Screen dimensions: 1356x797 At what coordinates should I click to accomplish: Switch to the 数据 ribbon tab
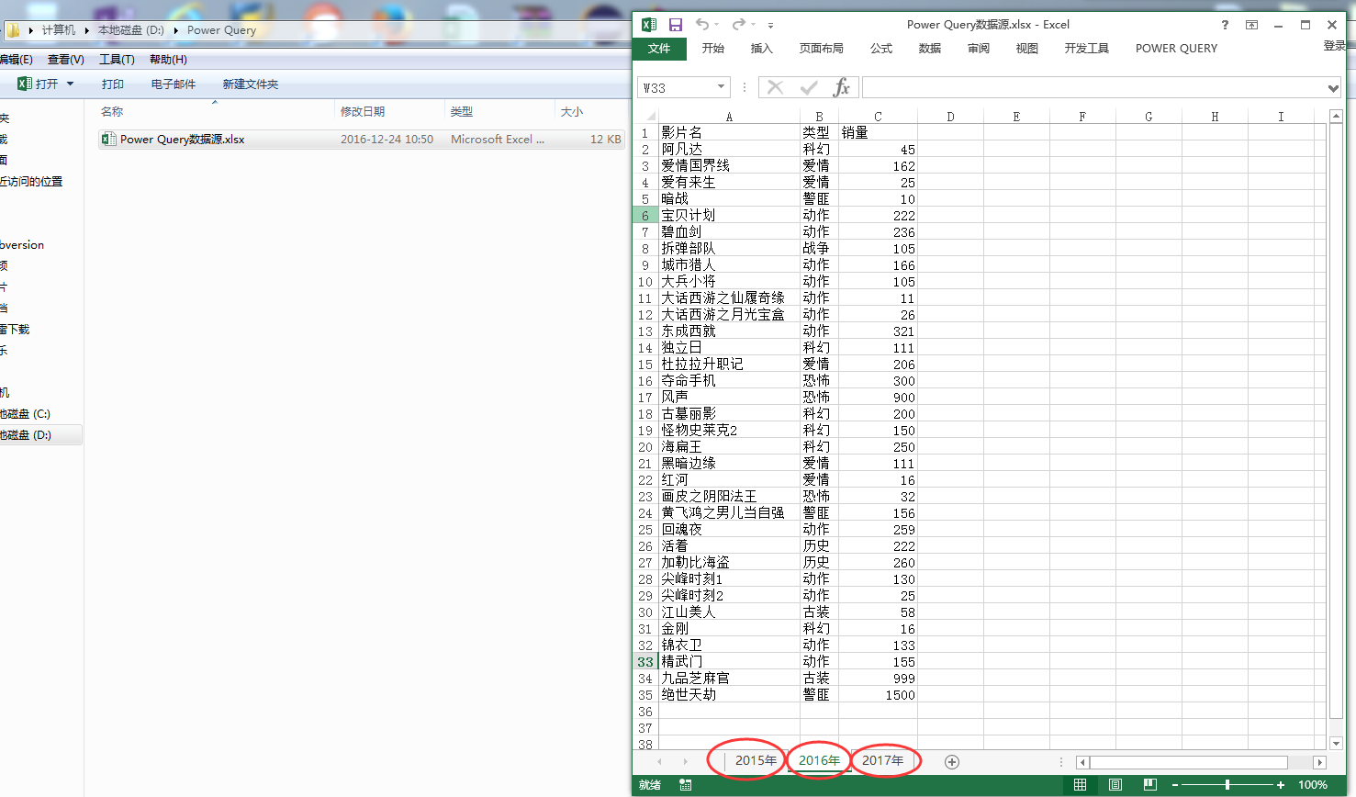(930, 49)
